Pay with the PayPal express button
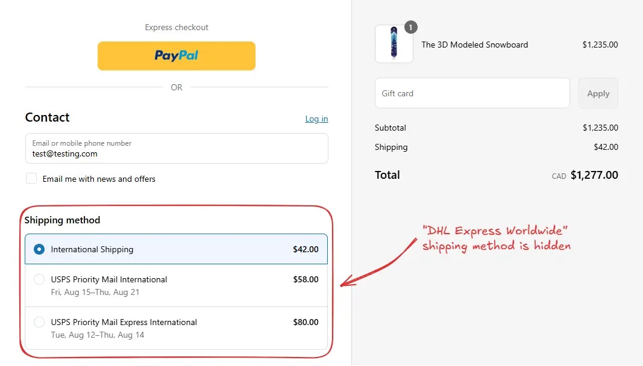 pos(177,56)
